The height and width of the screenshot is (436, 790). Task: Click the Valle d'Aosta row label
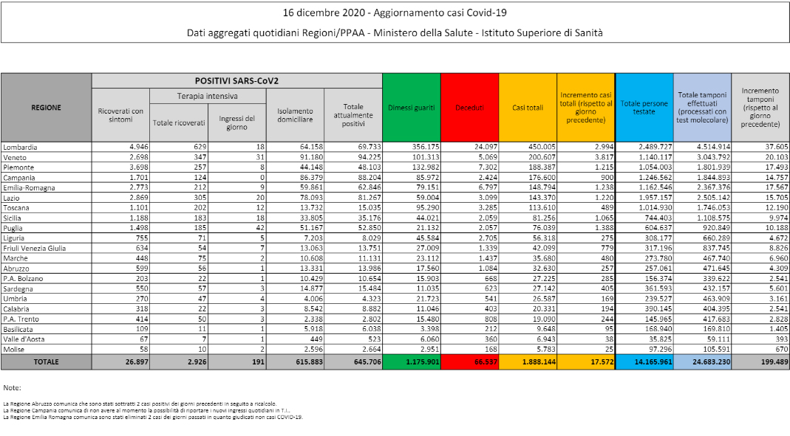coord(47,339)
